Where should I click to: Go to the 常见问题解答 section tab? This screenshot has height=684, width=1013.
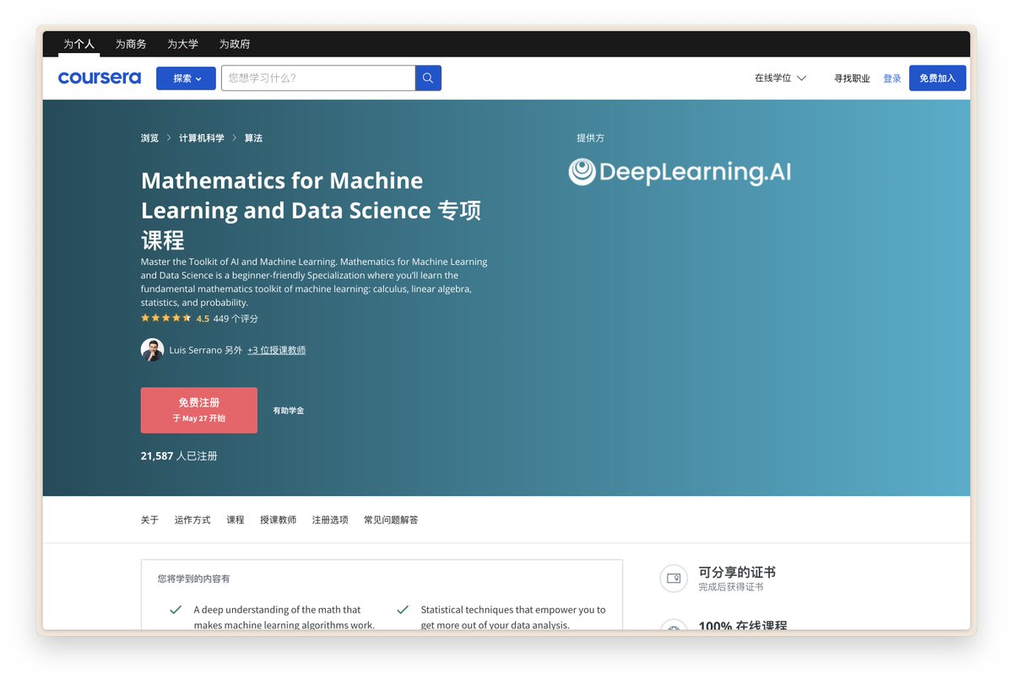(391, 520)
